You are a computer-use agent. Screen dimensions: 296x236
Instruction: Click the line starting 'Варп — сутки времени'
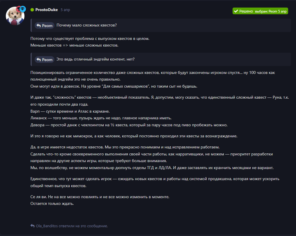[70, 111]
